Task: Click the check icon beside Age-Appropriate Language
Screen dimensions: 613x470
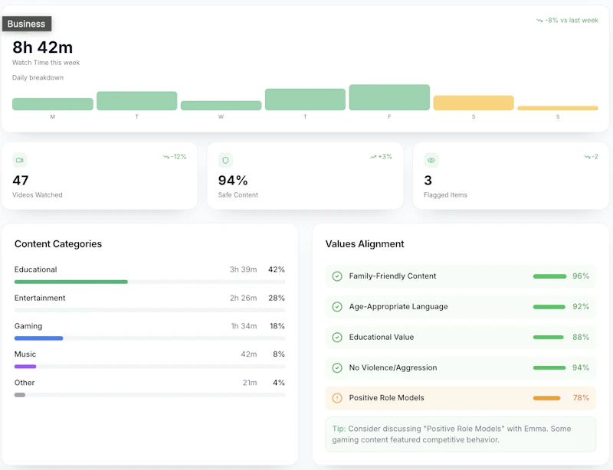Action: 337,307
